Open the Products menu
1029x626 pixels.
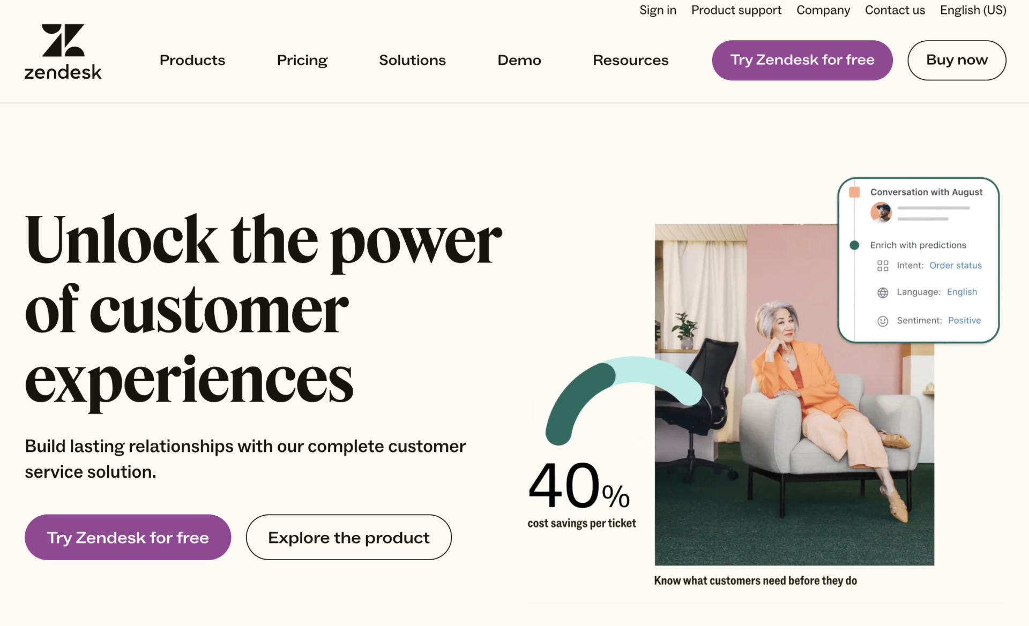click(192, 60)
